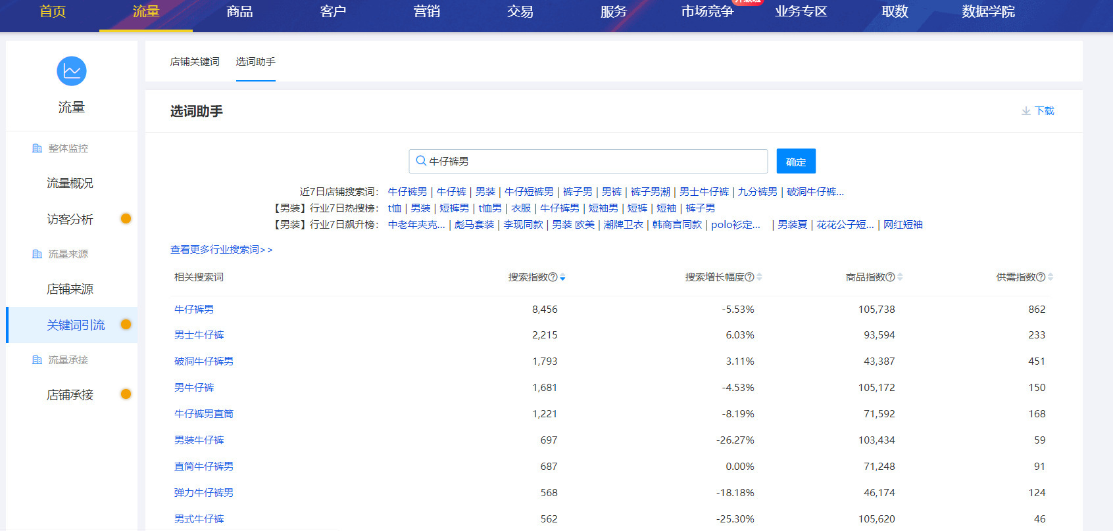Go to 流量概况 in sidebar
The height and width of the screenshot is (531, 1113).
[x=70, y=183]
